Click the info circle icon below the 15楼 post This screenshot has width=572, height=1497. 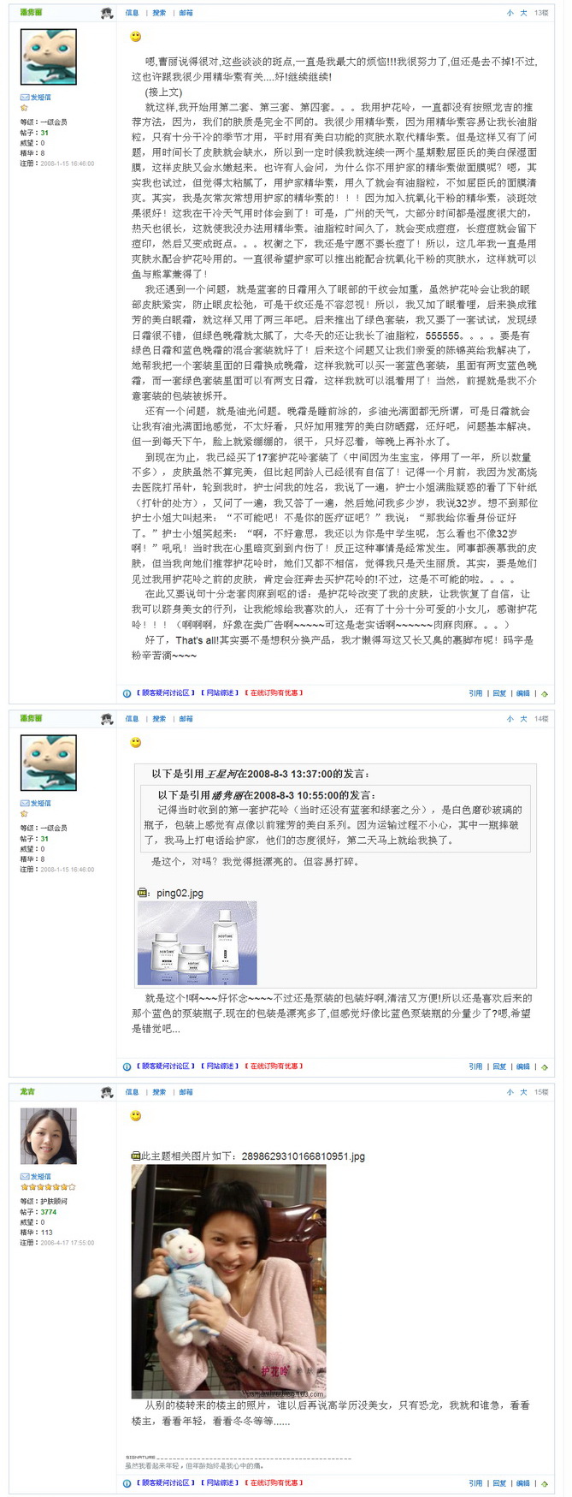[127, 1484]
